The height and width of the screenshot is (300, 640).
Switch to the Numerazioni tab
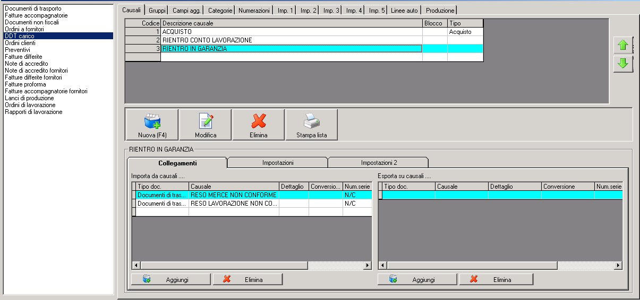(254, 11)
